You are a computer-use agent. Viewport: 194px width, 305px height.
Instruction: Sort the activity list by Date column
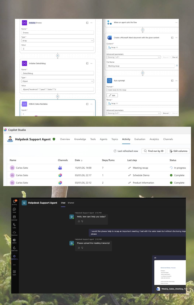pyautogui.click(x=79, y=160)
